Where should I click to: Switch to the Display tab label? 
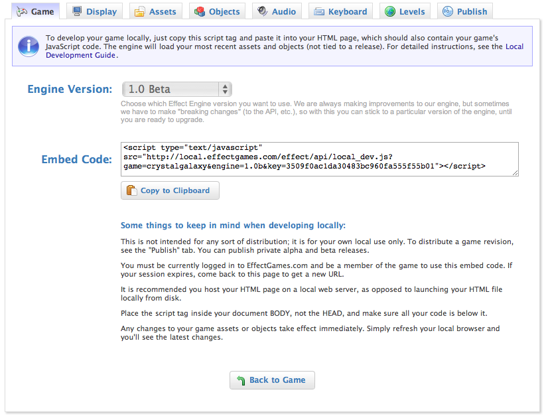(102, 11)
